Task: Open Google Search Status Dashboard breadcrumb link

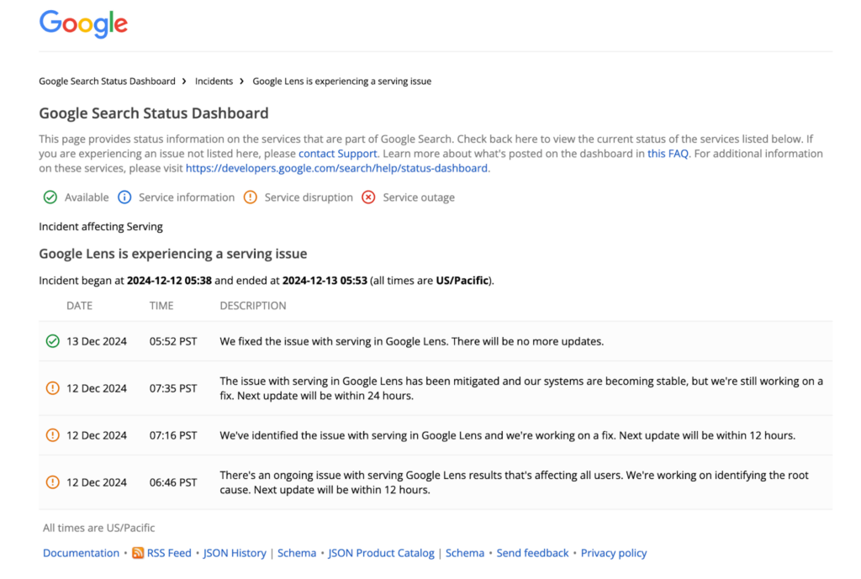Action: tap(107, 81)
